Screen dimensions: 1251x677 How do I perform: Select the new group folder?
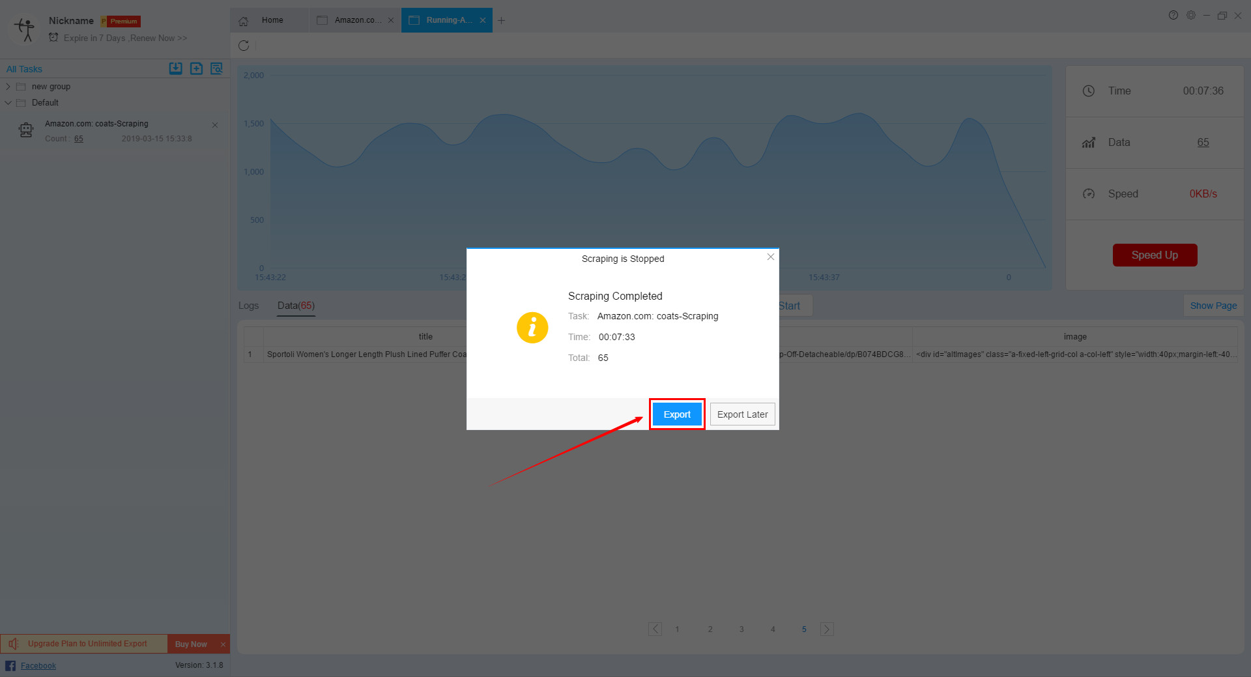[x=51, y=87]
